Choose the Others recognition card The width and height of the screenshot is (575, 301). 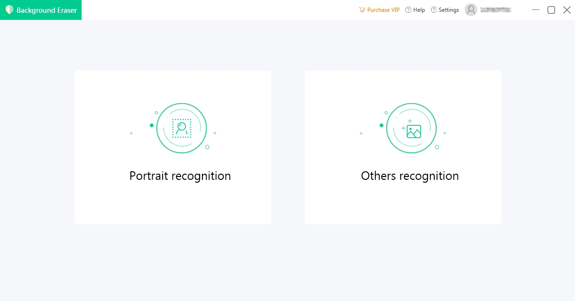[402, 204]
